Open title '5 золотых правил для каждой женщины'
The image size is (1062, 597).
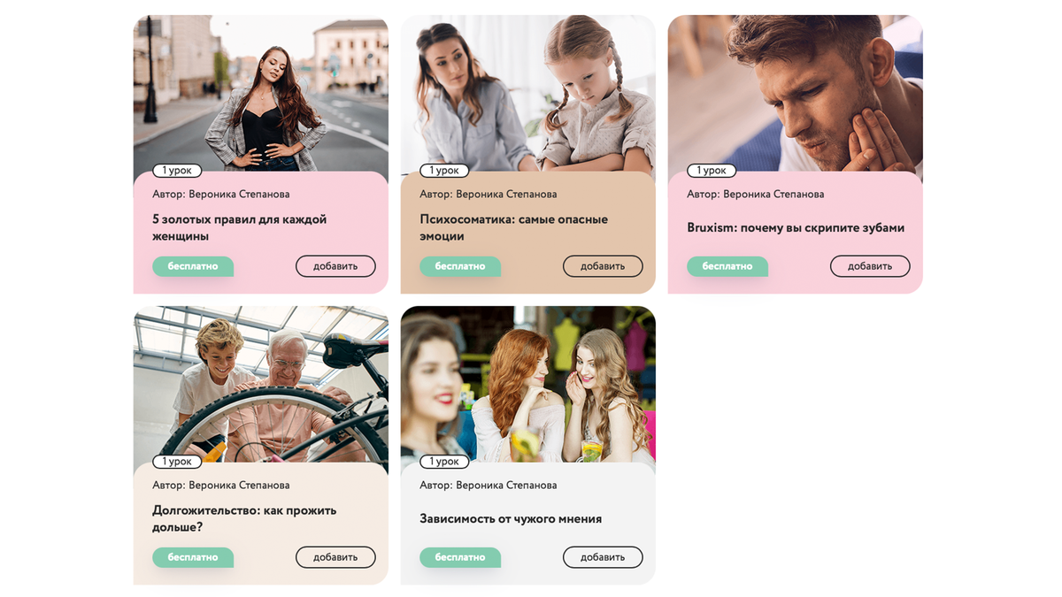point(240,228)
